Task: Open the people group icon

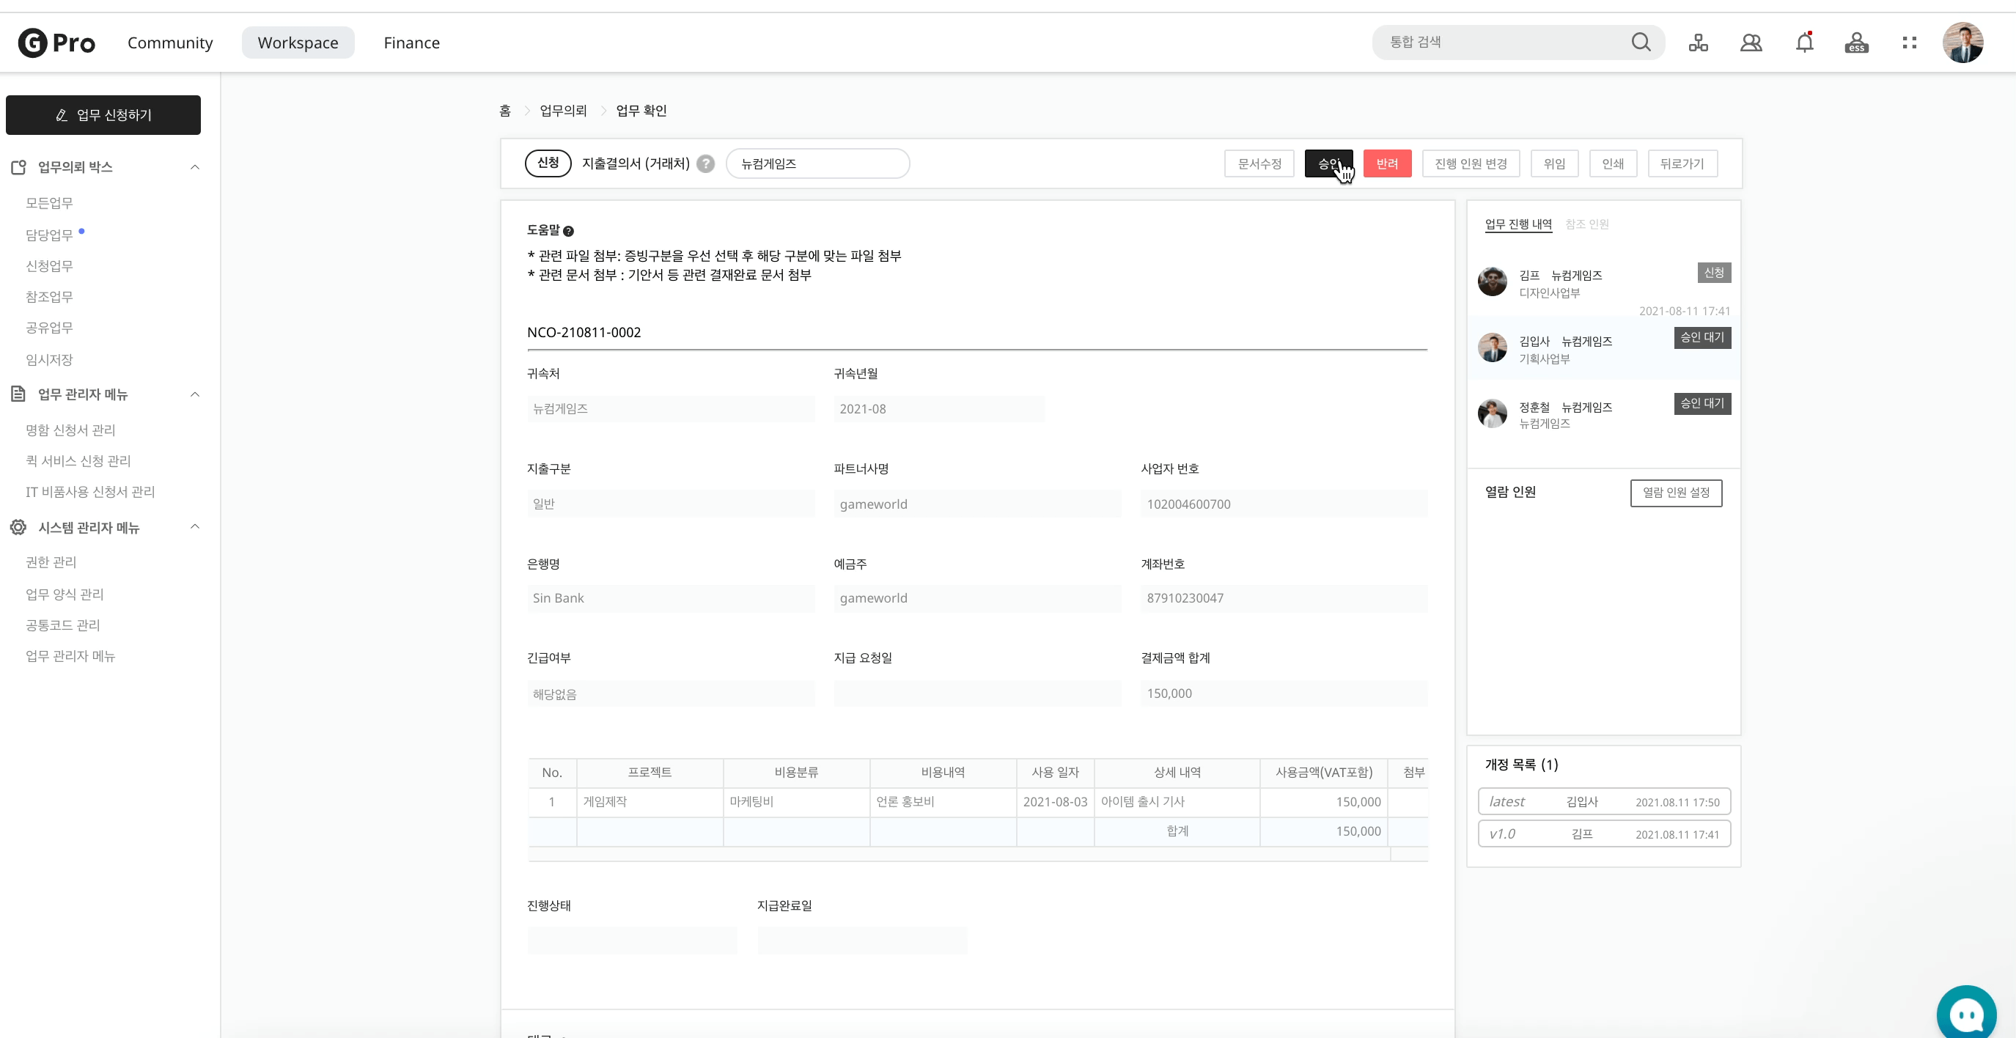Action: (1751, 43)
